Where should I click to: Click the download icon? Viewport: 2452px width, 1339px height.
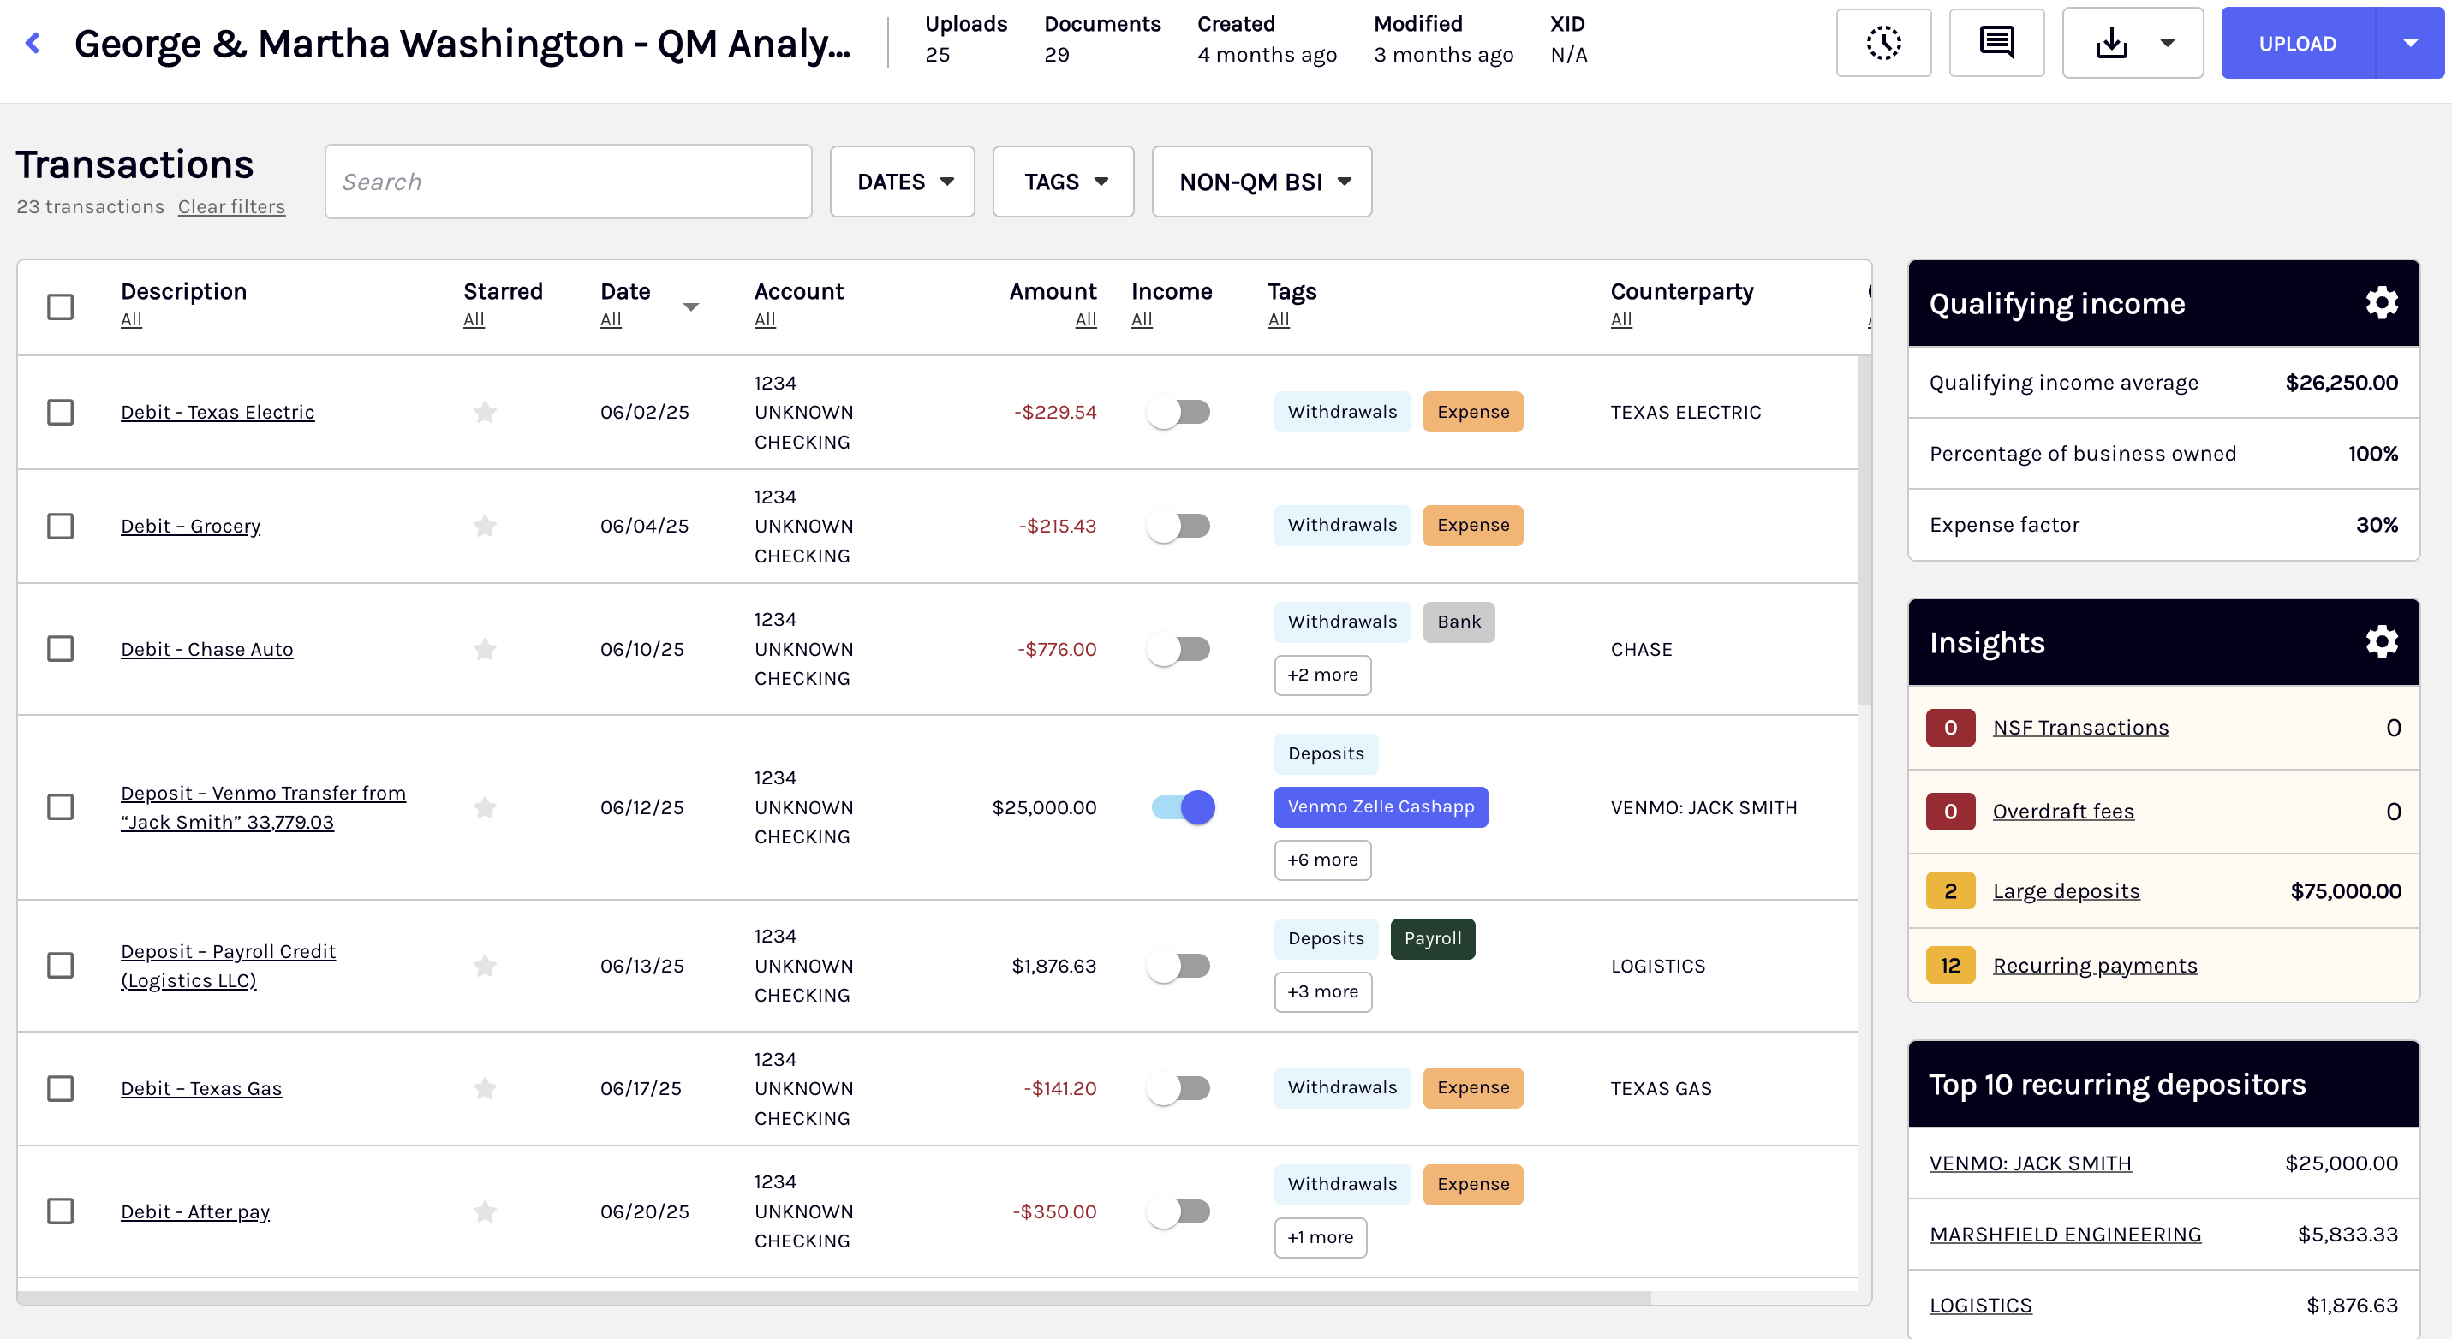click(2111, 43)
